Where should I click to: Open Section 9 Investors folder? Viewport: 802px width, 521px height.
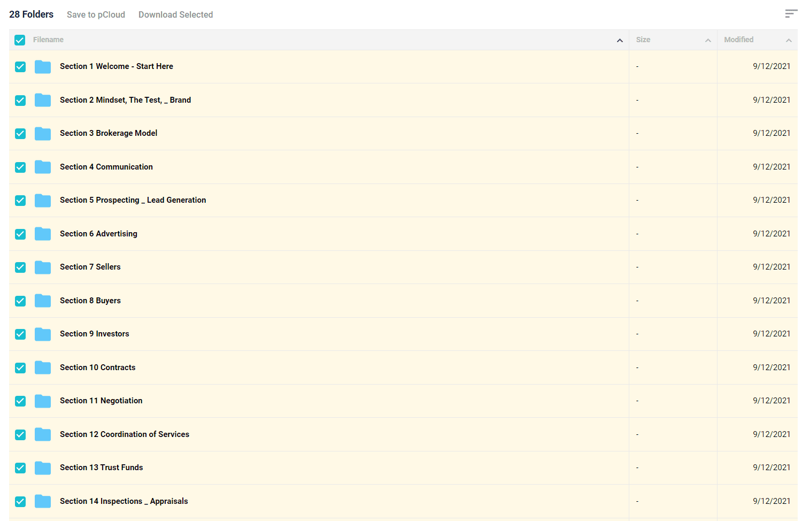(95, 334)
